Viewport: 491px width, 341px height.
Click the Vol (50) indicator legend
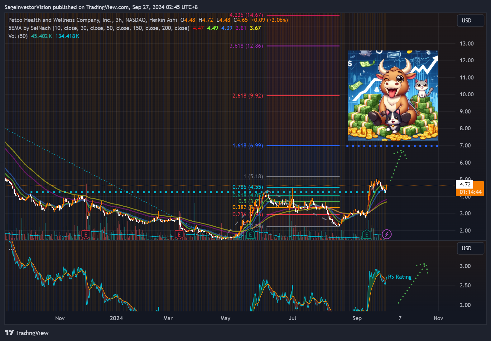[x=18, y=36]
